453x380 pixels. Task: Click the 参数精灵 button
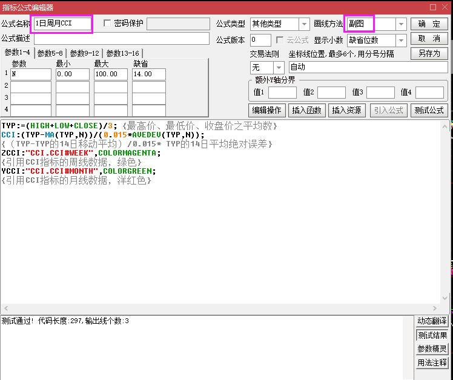pos(432,349)
